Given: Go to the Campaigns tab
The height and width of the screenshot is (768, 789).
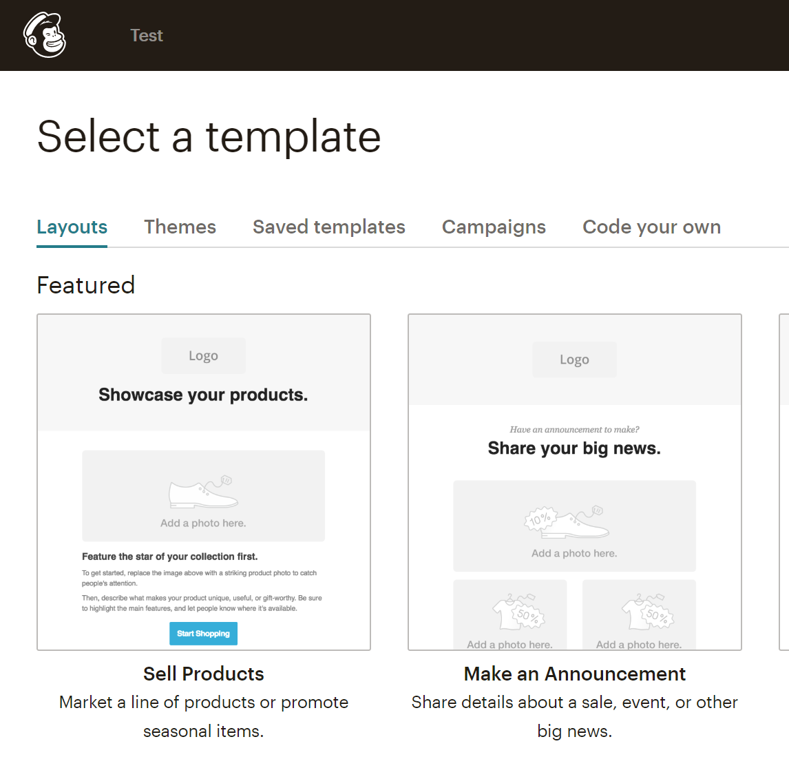Looking at the screenshot, I should [494, 227].
